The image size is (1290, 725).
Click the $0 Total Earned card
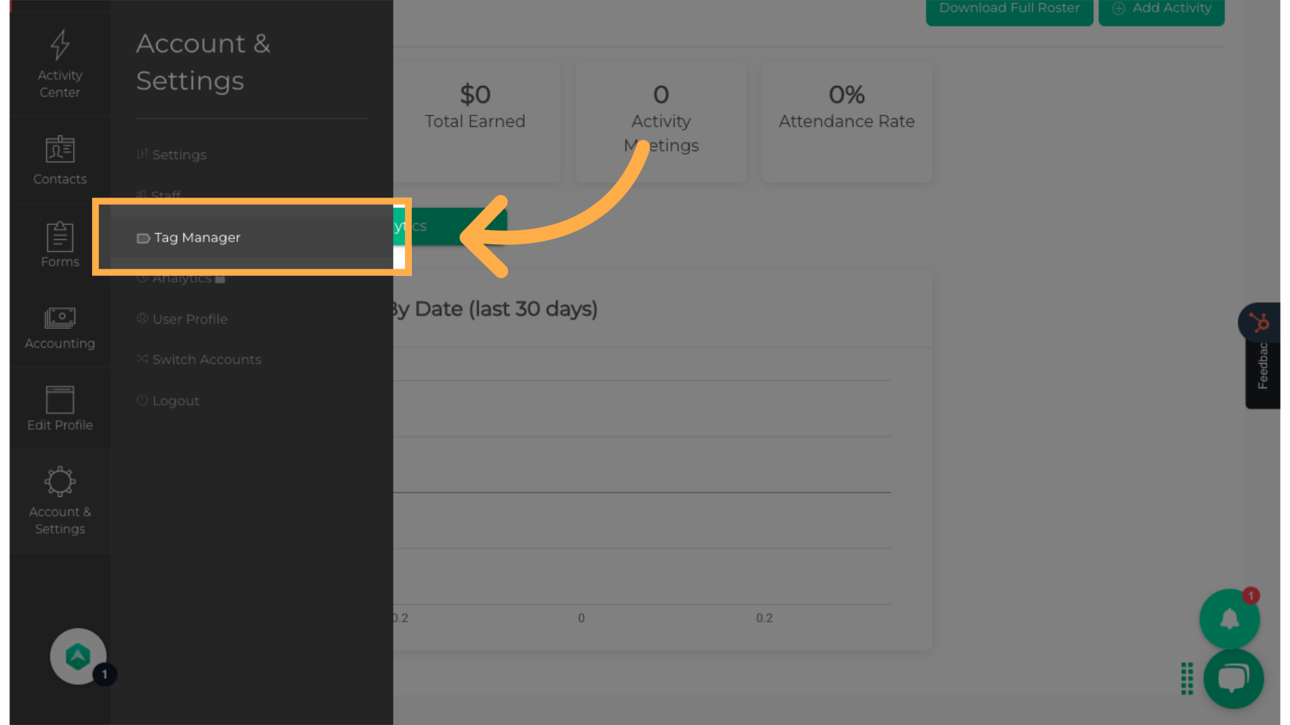point(475,122)
